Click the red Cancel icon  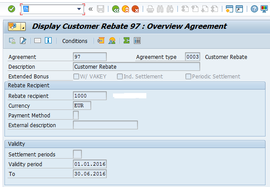[x=135, y=9]
